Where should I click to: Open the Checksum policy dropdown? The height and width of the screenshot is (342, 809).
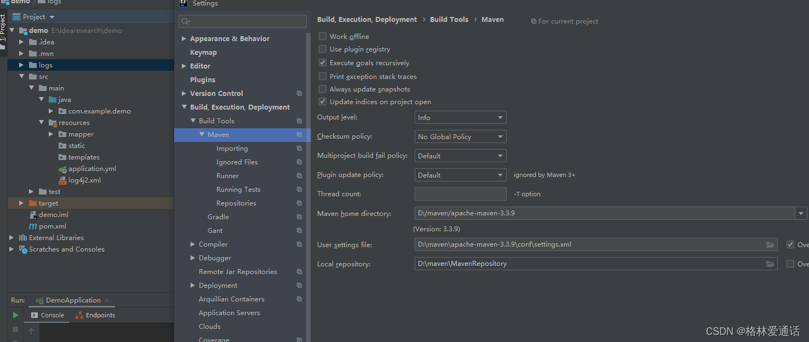click(x=461, y=136)
